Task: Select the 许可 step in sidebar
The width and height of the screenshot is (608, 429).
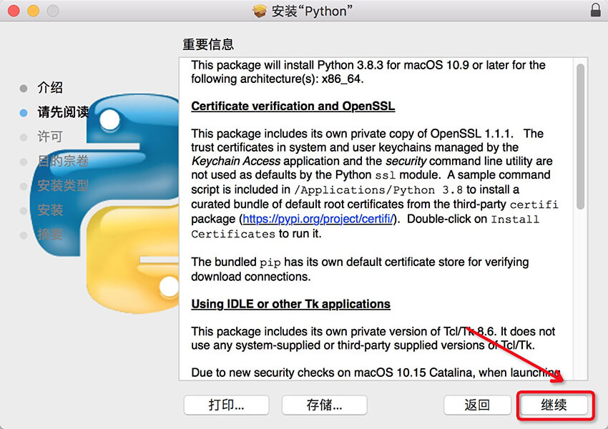Action: (50, 137)
